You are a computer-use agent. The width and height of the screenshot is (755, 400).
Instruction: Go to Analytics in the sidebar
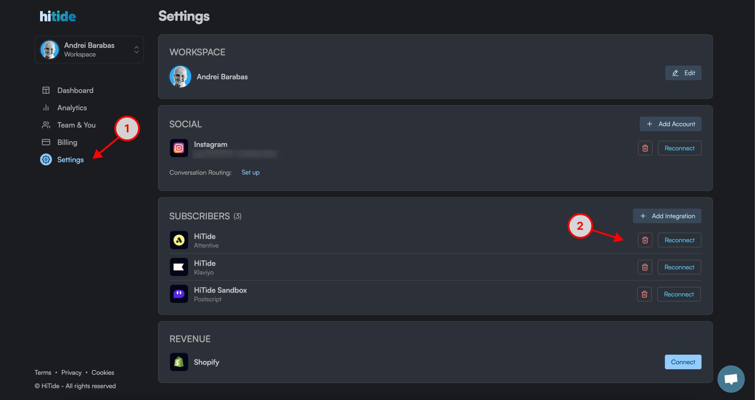pyautogui.click(x=72, y=108)
